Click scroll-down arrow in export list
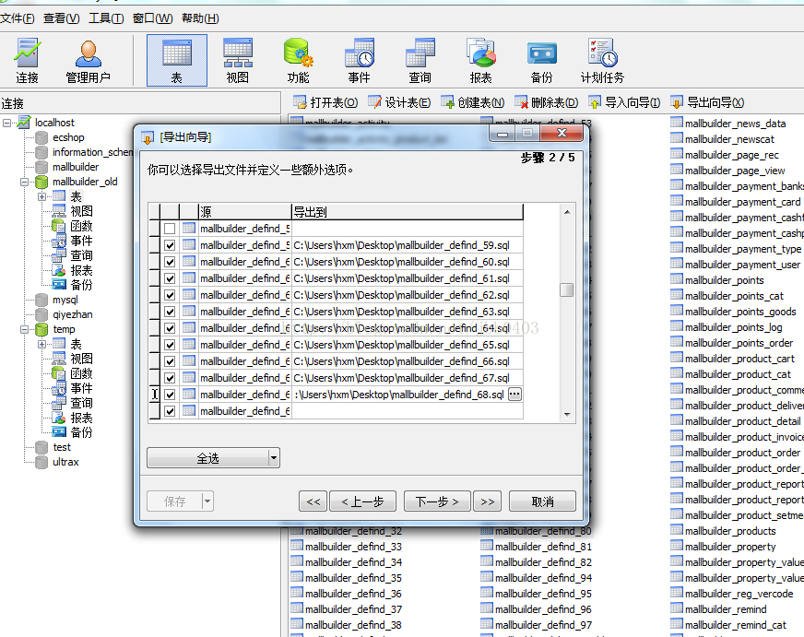Image resolution: width=804 pixels, height=637 pixels. tap(567, 414)
